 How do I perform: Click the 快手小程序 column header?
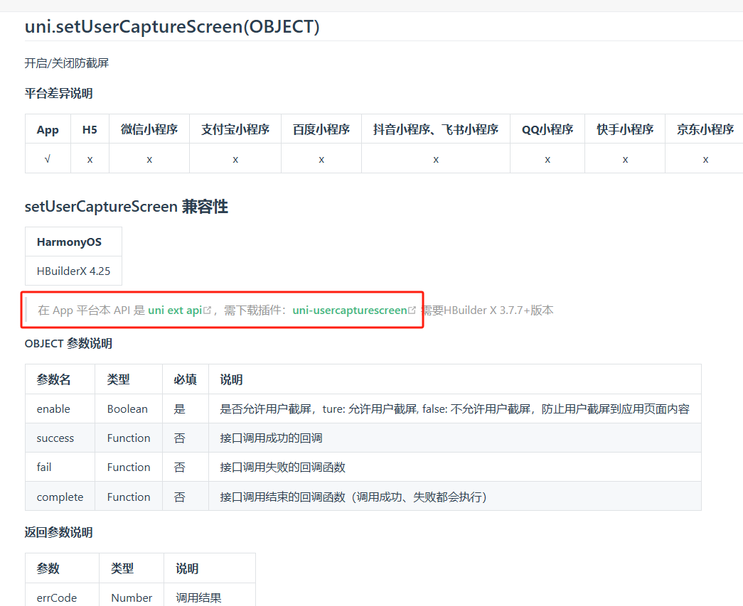coord(625,129)
